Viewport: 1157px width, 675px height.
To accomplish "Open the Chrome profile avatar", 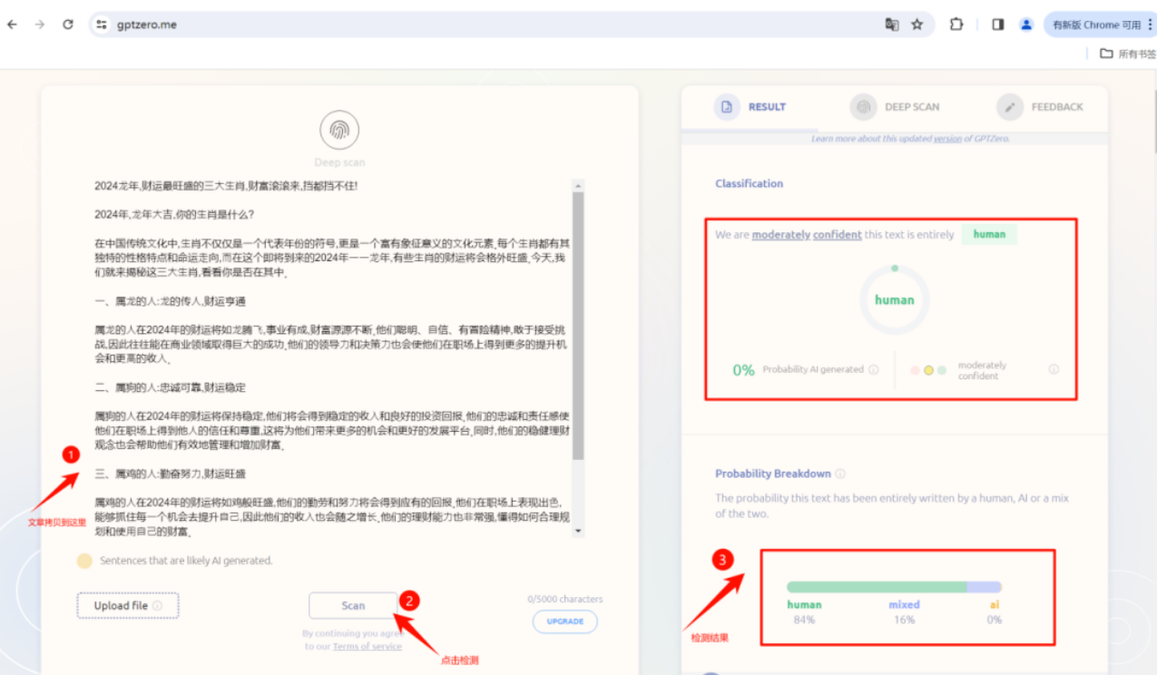I will pos(1026,24).
